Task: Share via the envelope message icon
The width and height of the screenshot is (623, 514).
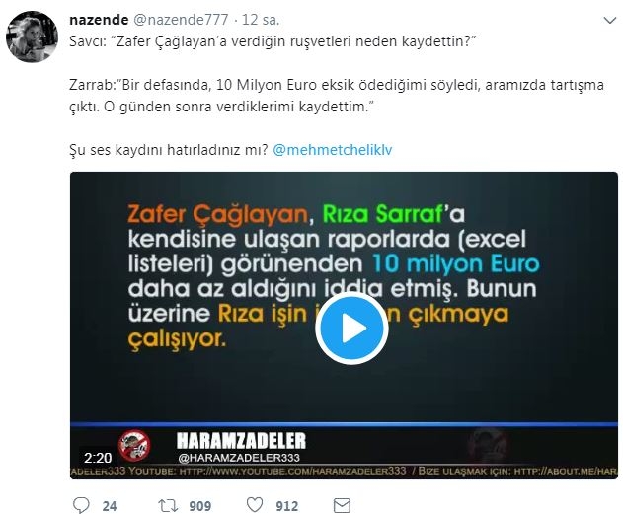Action: pos(342,506)
